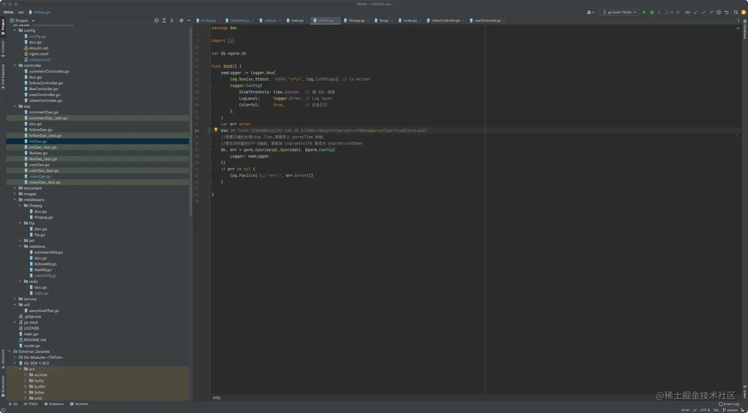Rollback changes with the undo arrow icon
The image size is (748, 413).
coord(726,12)
